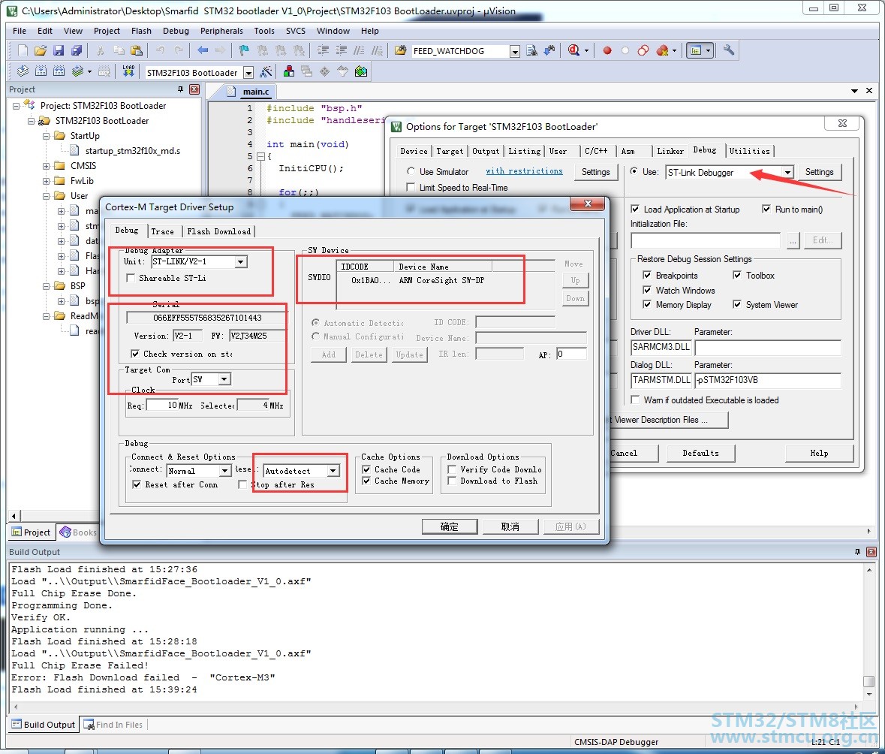Click the Open file folder icon

click(40, 50)
